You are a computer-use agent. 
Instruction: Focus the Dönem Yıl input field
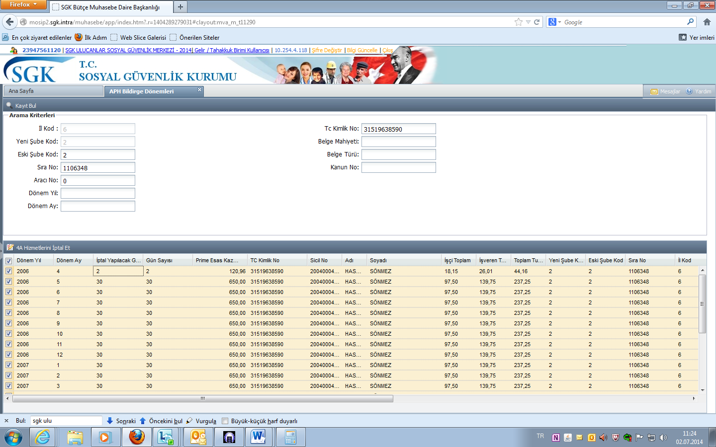pyautogui.click(x=97, y=193)
